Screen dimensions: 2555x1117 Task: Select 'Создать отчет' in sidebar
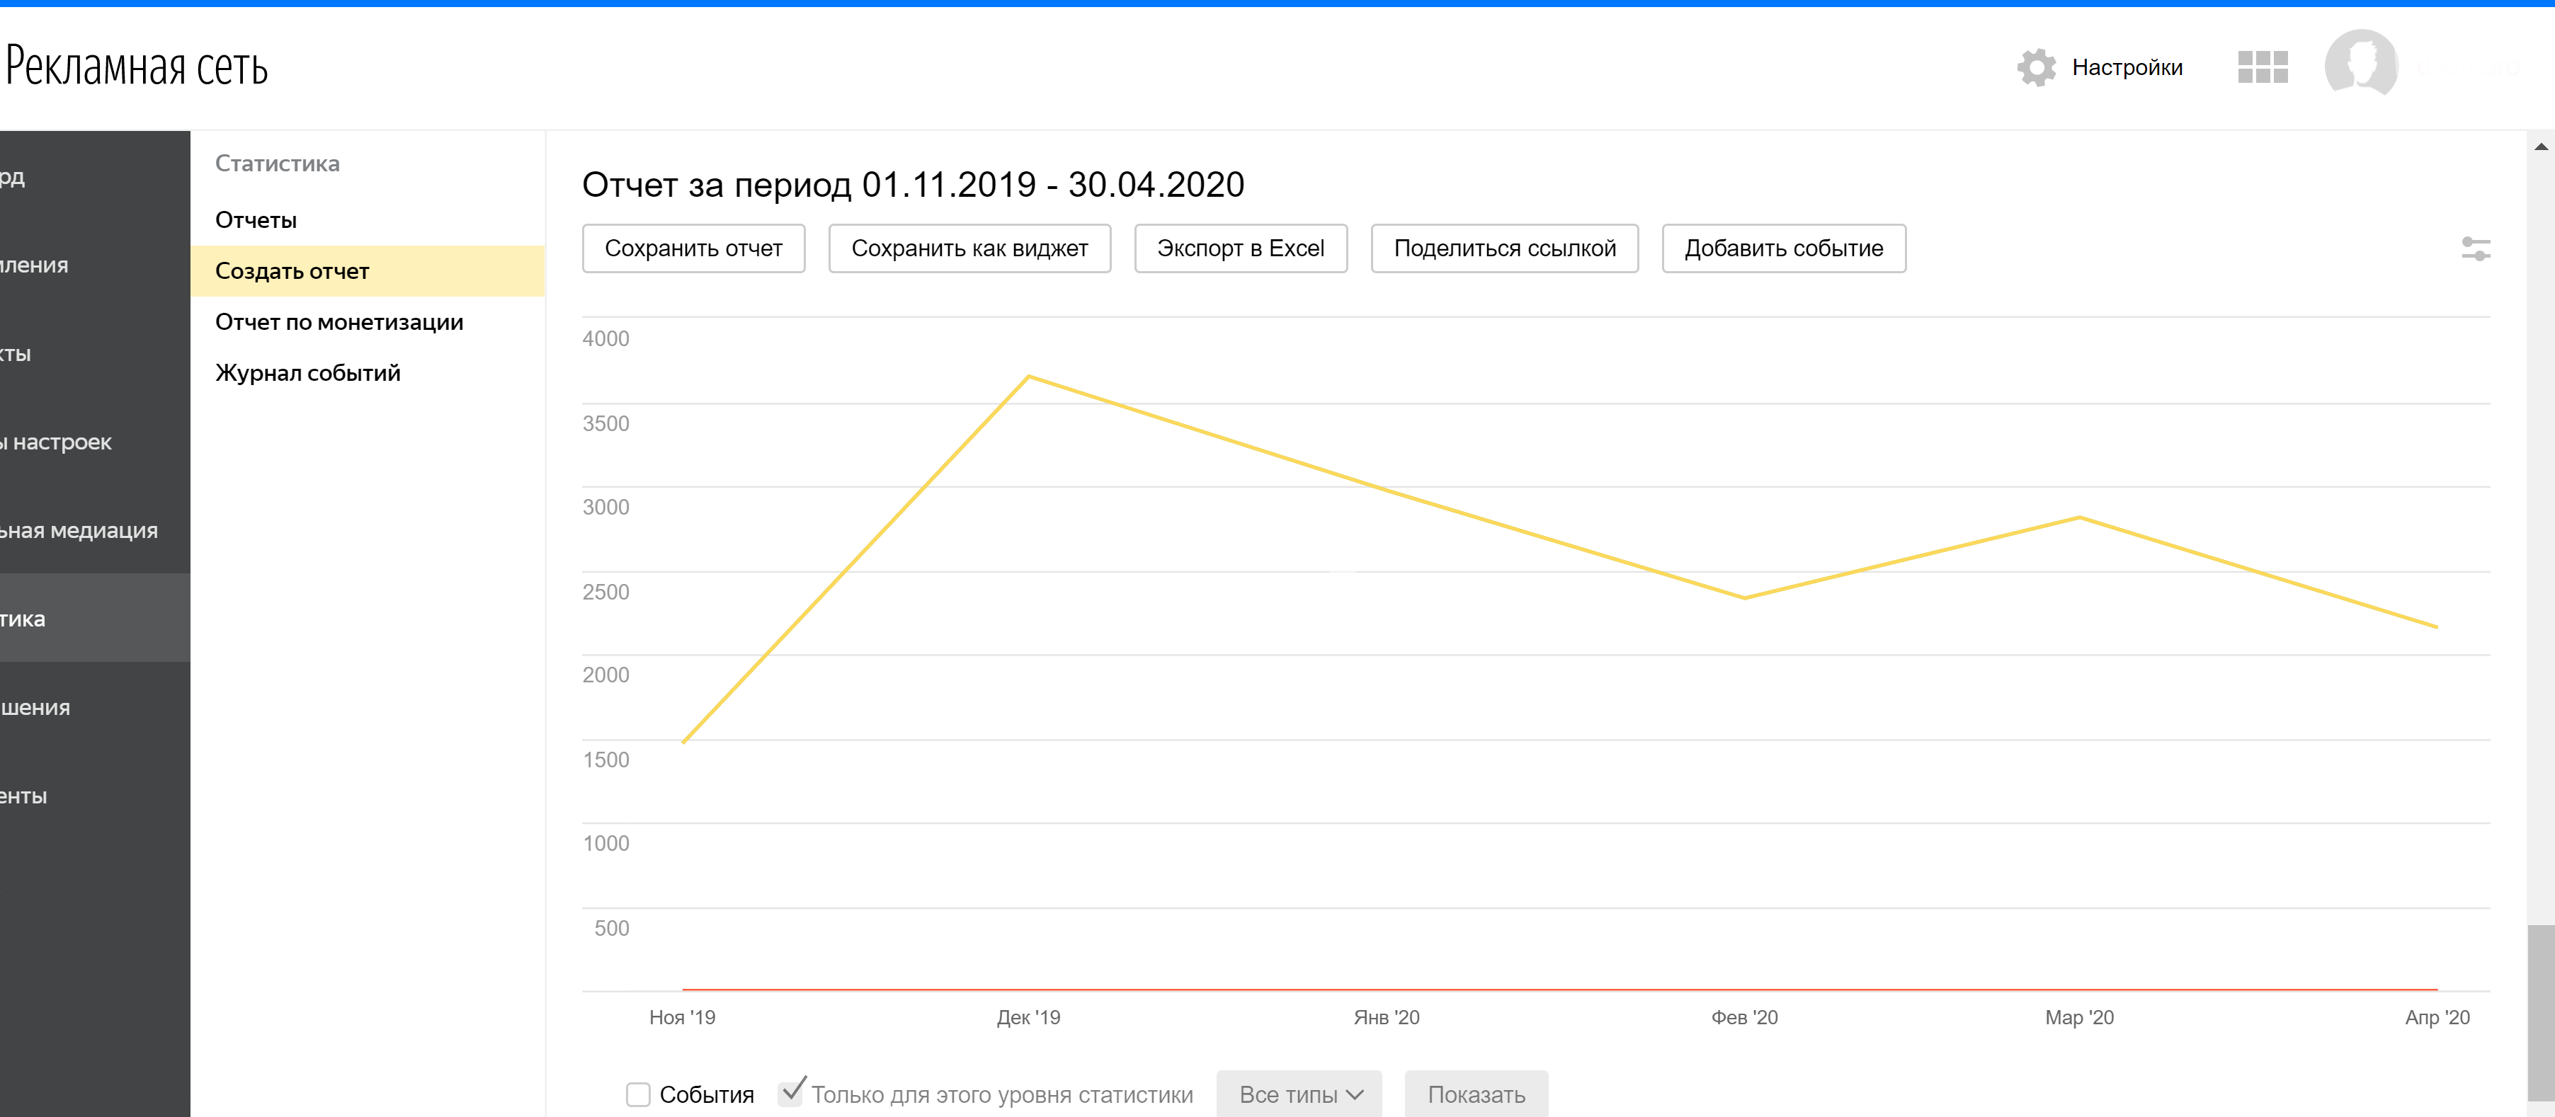292,272
